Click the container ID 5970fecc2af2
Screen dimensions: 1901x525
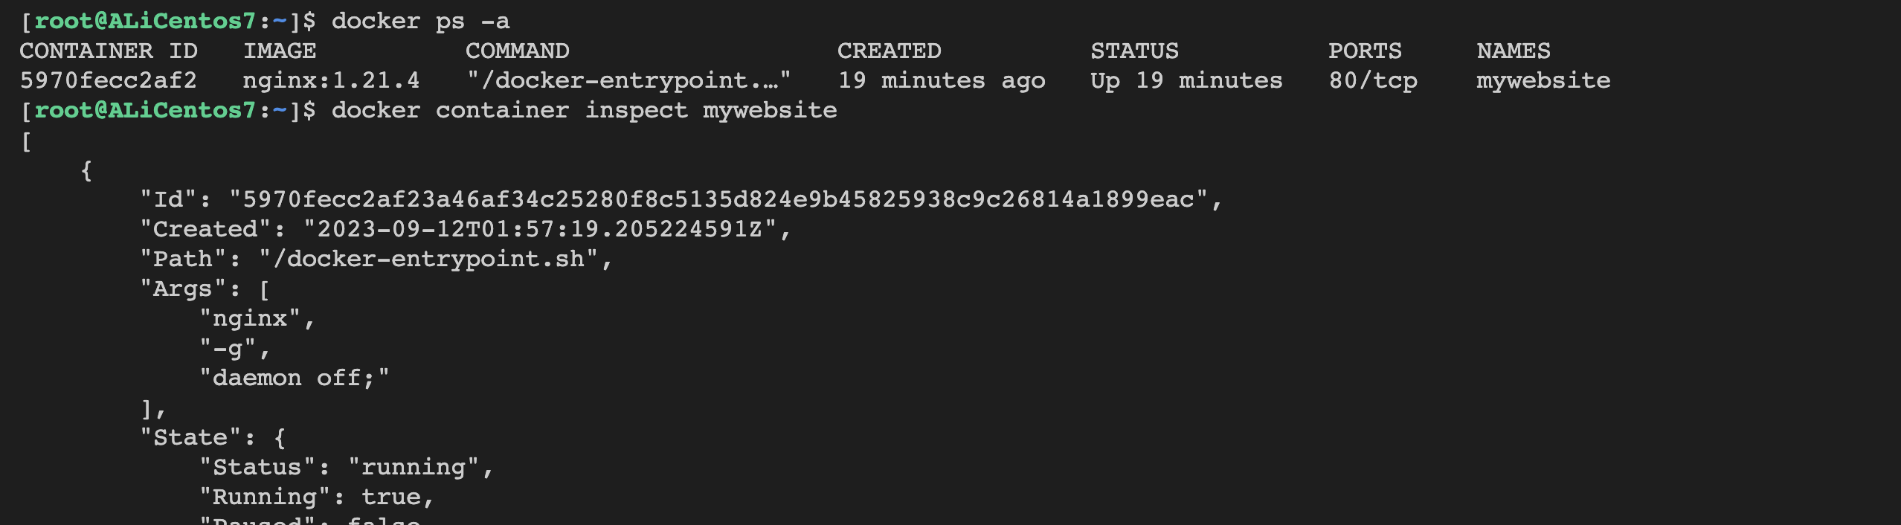click(x=109, y=80)
